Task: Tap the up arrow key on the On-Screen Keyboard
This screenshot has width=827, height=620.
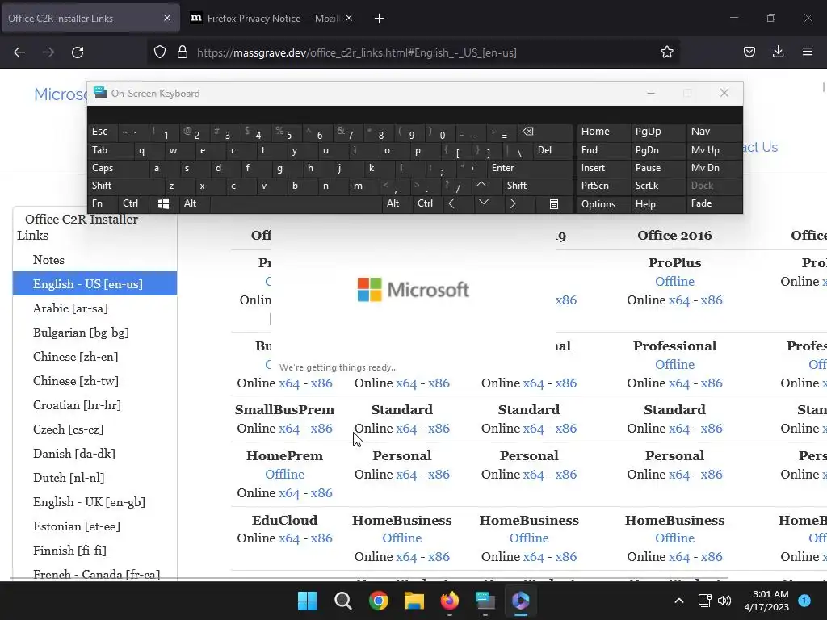Action: click(481, 185)
